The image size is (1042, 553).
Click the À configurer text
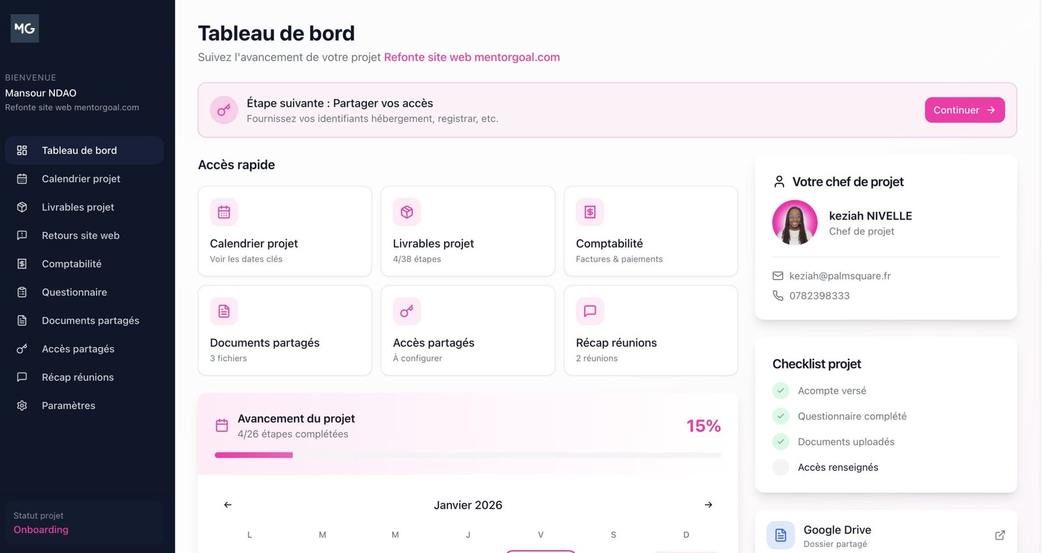pos(417,358)
